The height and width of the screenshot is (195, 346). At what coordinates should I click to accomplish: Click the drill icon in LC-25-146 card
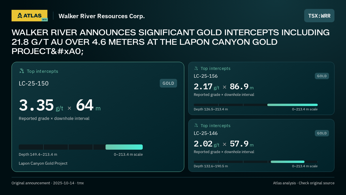tap(196, 125)
